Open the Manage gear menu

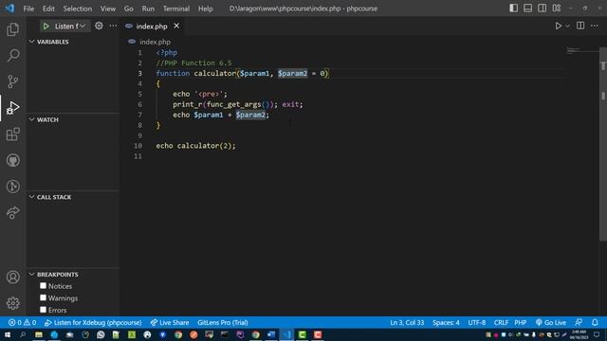click(12, 303)
